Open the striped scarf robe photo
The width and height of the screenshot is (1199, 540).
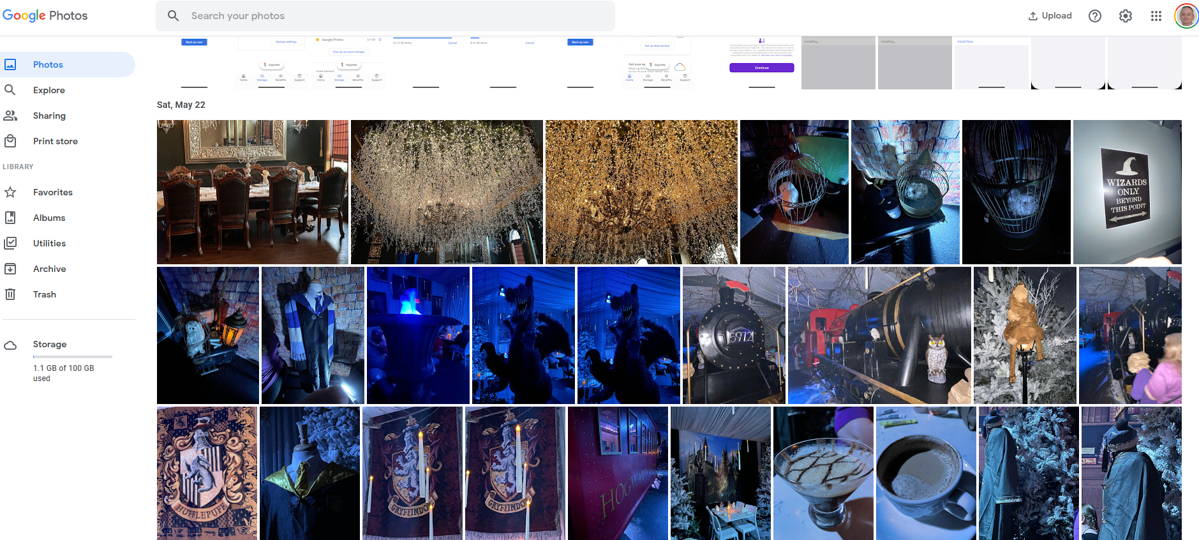click(313, 335)
